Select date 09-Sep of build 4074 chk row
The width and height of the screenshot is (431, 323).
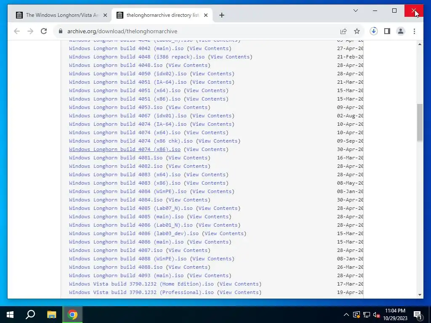click(350, 141)
